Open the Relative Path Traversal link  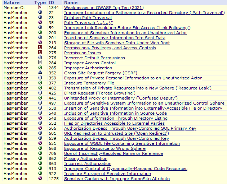(88, 18)
